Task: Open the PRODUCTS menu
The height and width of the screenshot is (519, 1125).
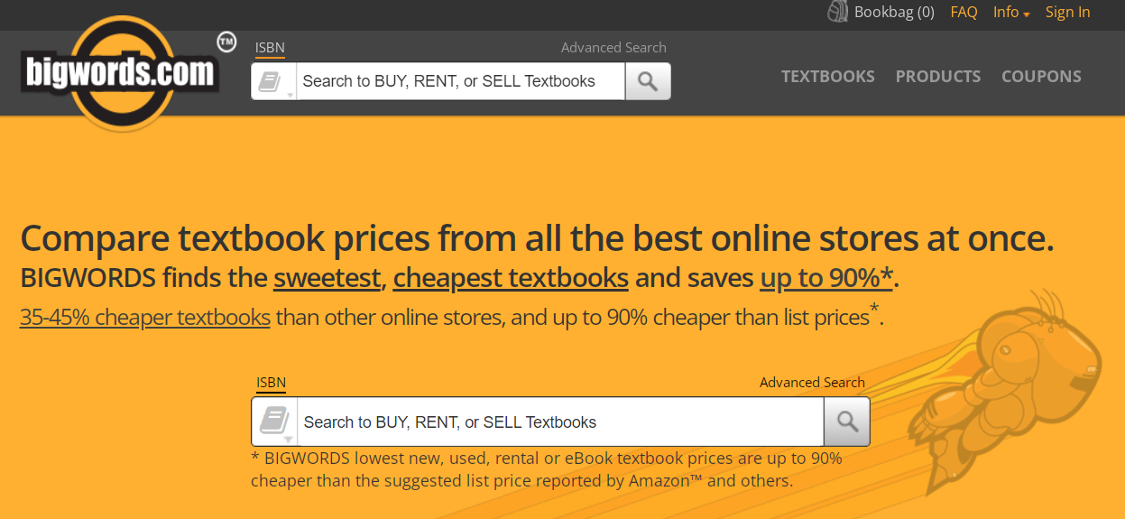Action: (938, 77)
